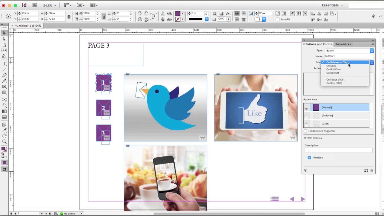Enable the Auto-Fit checkbox
Screen dimensions: 384x216
pos(277,19)
